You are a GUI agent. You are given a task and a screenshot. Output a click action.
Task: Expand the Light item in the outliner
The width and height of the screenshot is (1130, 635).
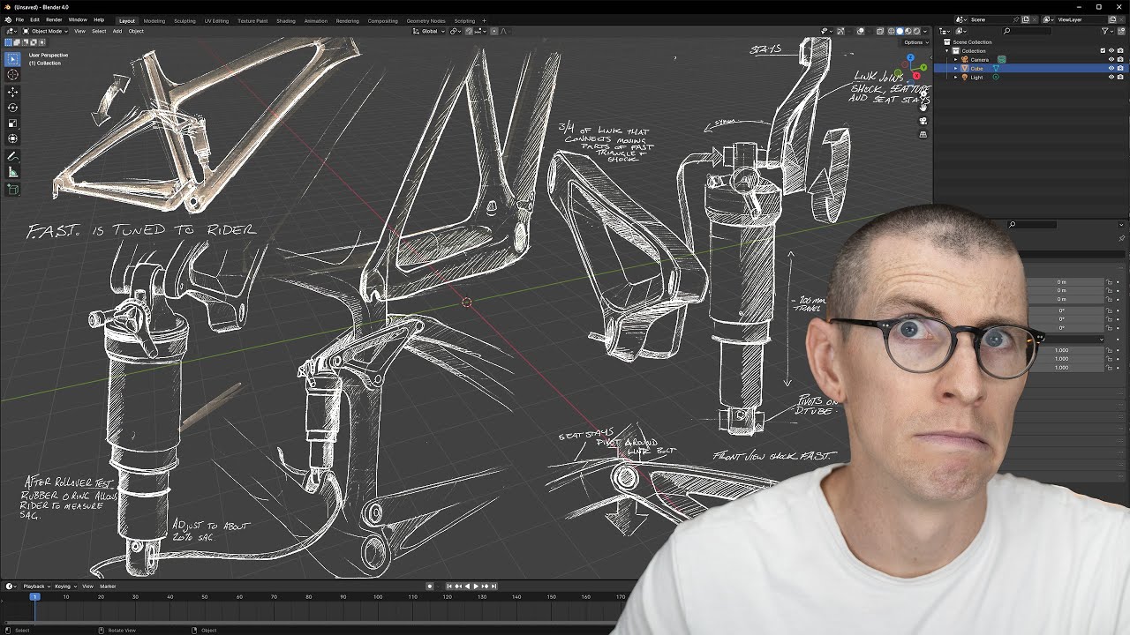click(x=955, y=77)
